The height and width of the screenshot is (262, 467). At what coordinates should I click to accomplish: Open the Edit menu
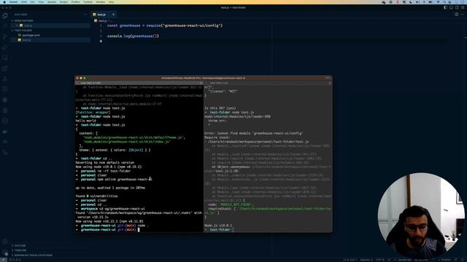coord(32,1)
